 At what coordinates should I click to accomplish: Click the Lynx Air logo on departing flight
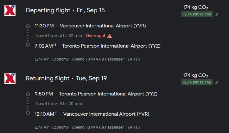coord(10,10)
